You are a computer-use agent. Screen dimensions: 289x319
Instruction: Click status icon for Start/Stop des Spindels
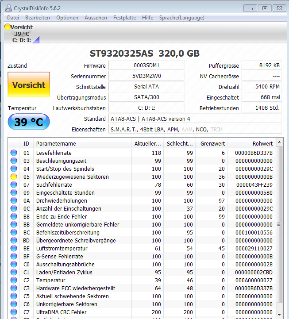click(14, 169)
